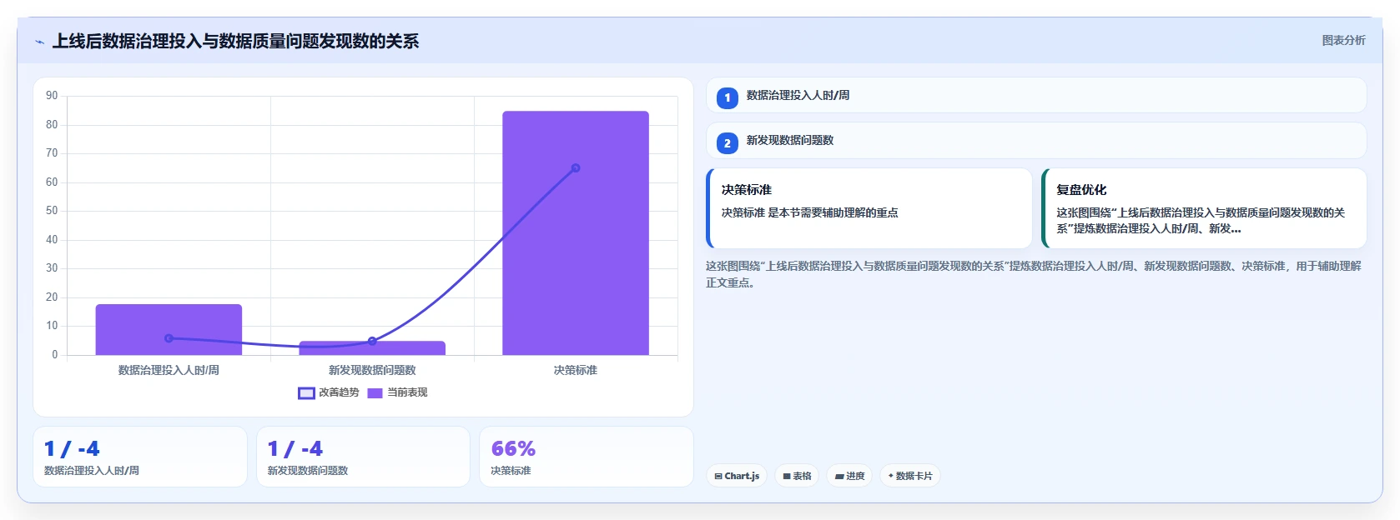Click the trend line point on 新发现数据问题数 bar
Screen dimensions: 1400x520
pos(372,341)
